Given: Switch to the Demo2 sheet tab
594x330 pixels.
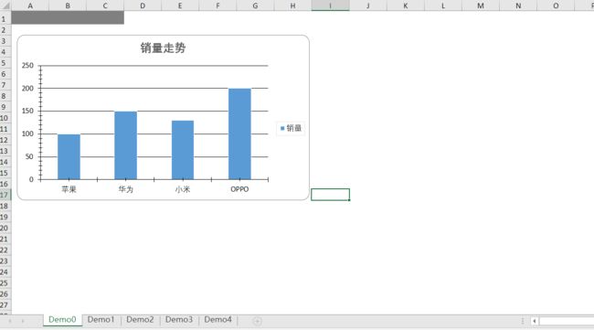Looking at the screenshot, I should pos(140,320).
